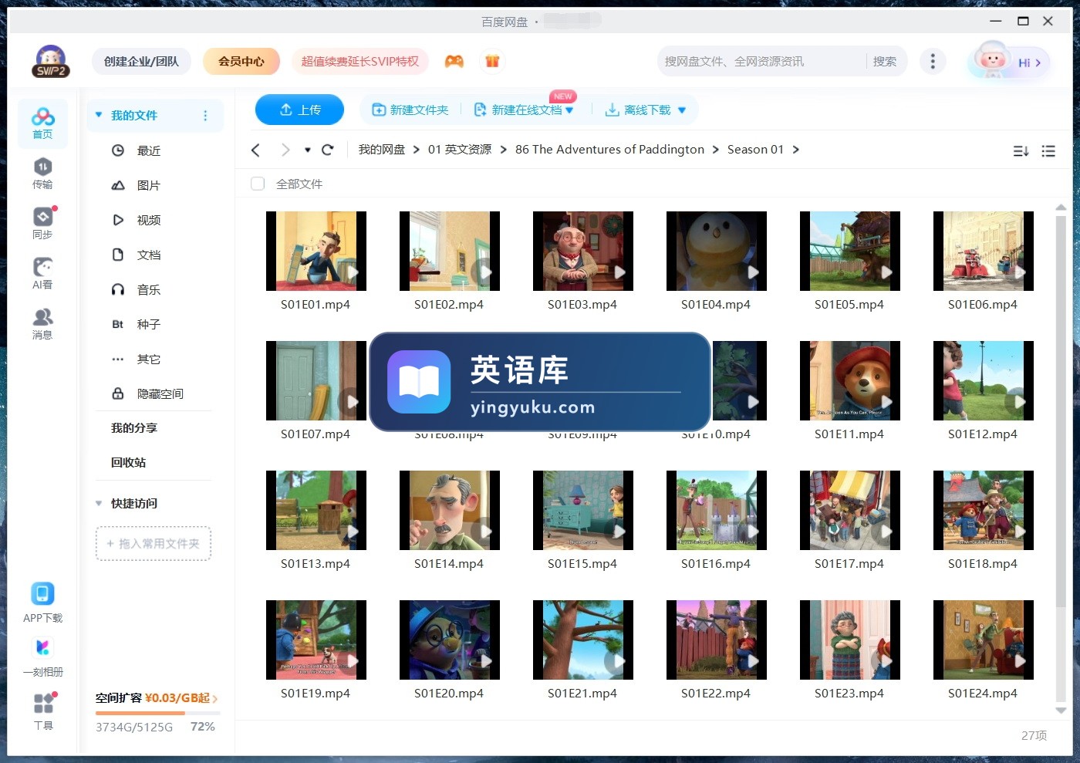Open 其它 other category
This screenshot has height=763, width=1080.
(149, 359)
